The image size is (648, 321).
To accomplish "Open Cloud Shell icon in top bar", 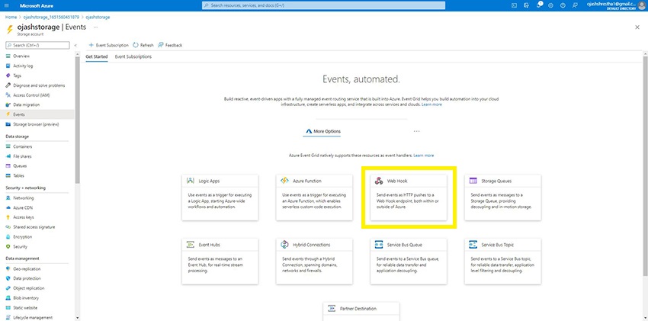I will click(514, 5).
